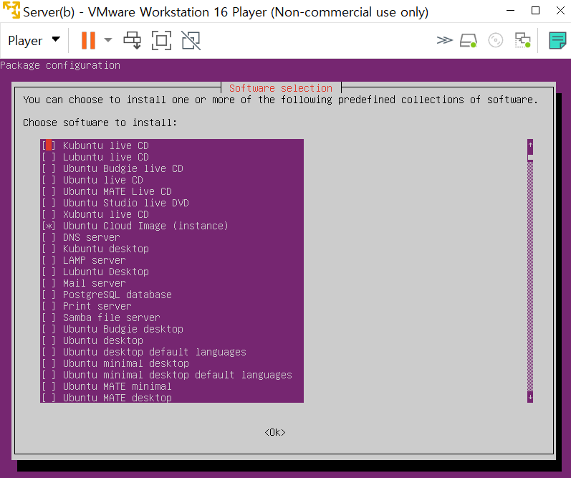Open the green notes/message log icon
The image size is (571, 478).
557,40
